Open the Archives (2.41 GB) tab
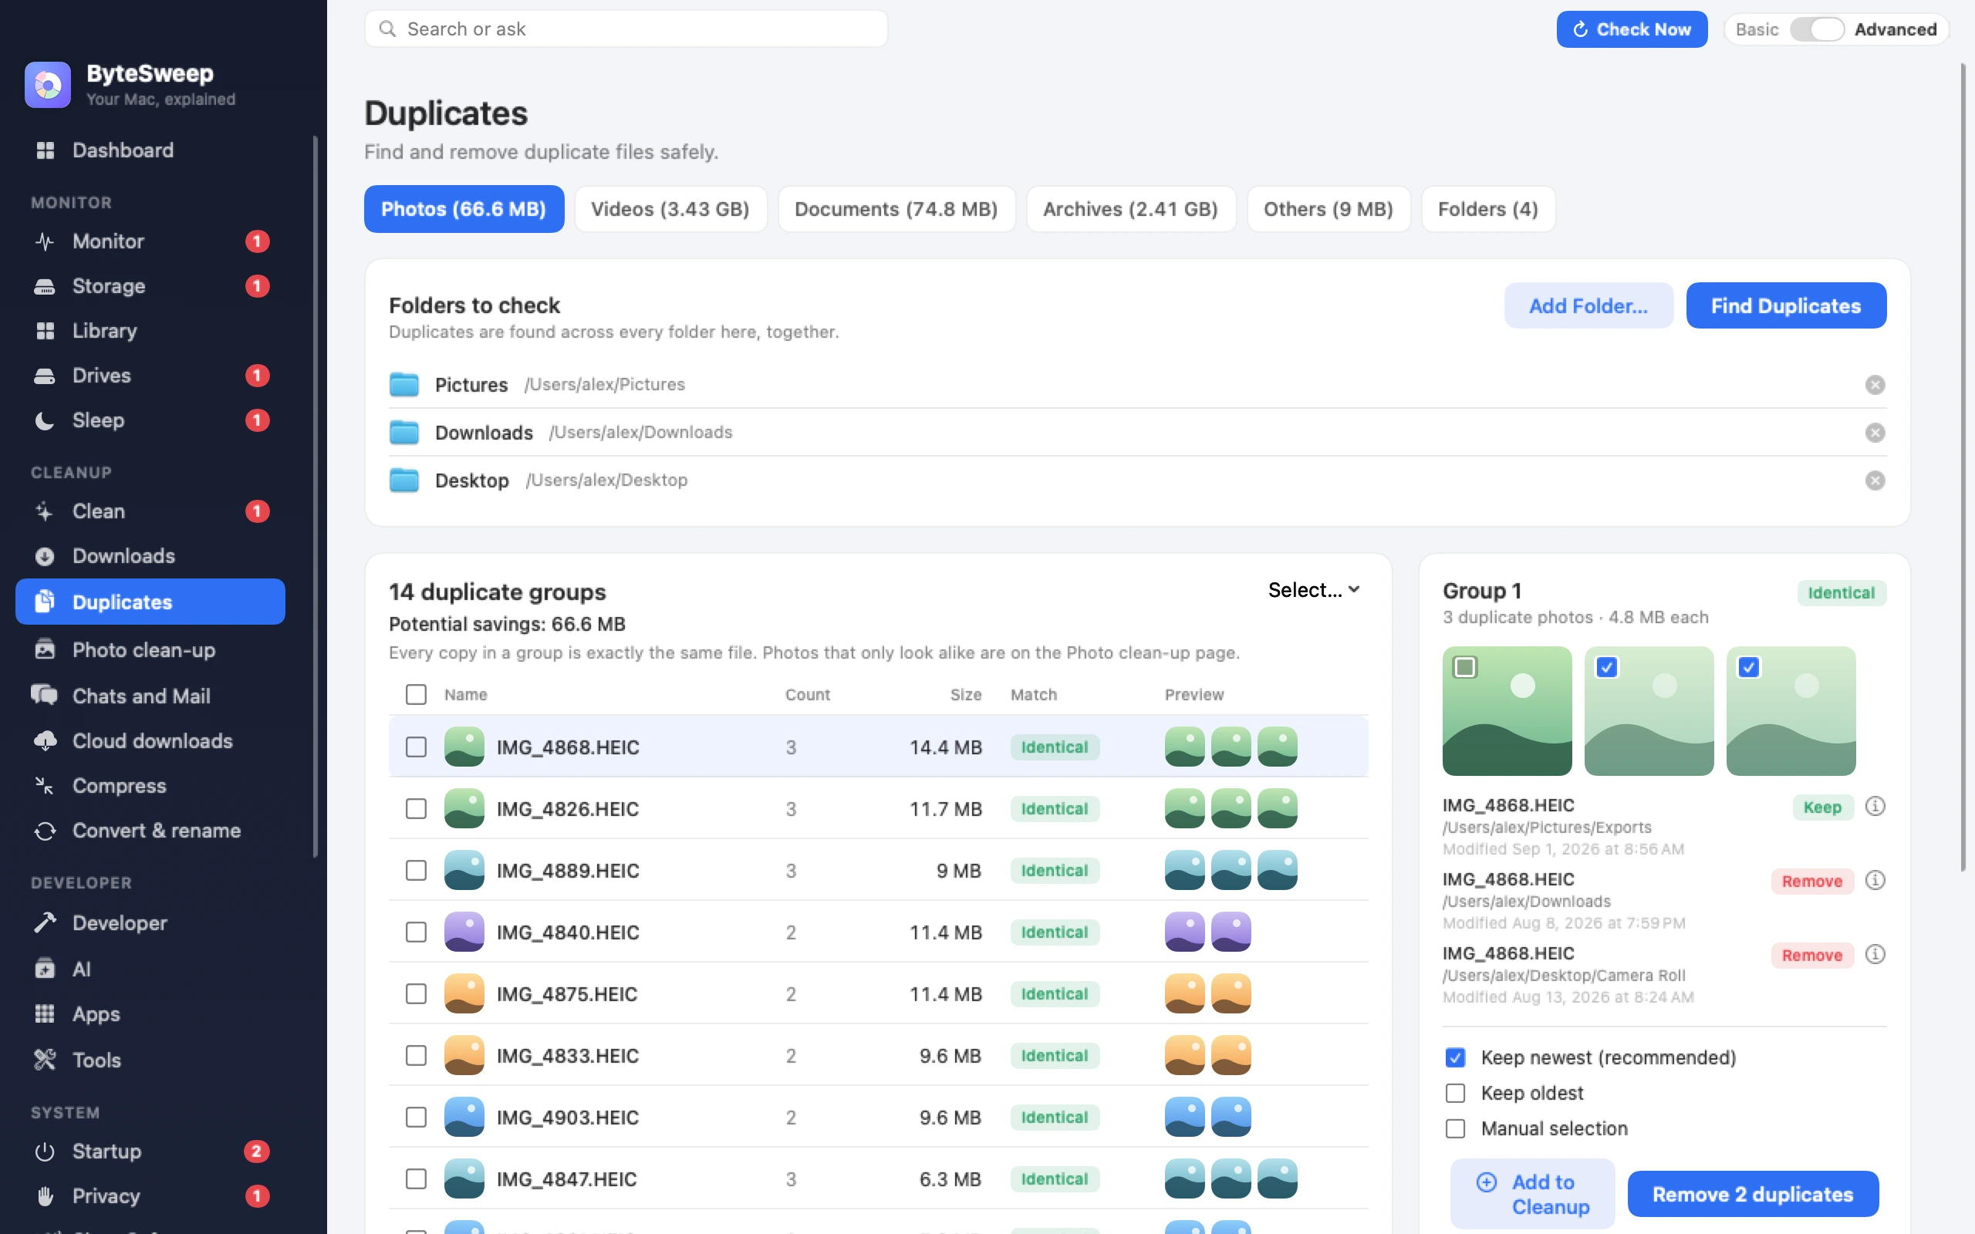Viewport: 1975px width, 1234px height. pyautogui.click(x=1130, y=209)
